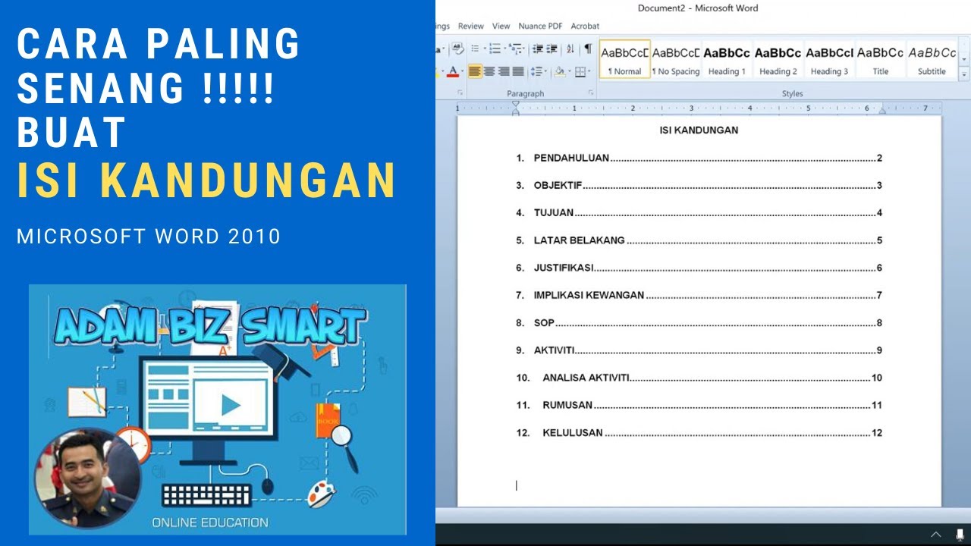Open the Review ribbon tab
Screen dimensions: 971x546
click(x=471, y=26)
